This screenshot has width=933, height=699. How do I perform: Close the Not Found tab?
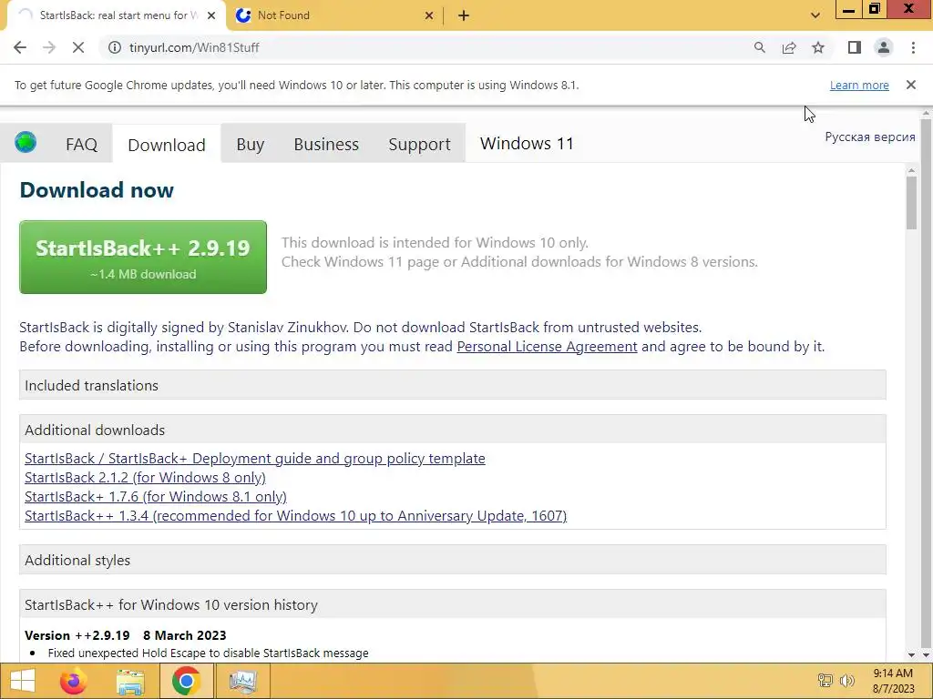point(429,15)
